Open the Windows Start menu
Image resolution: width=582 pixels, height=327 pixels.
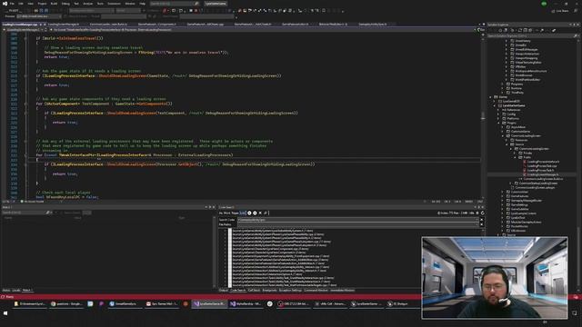pos(5,313)
